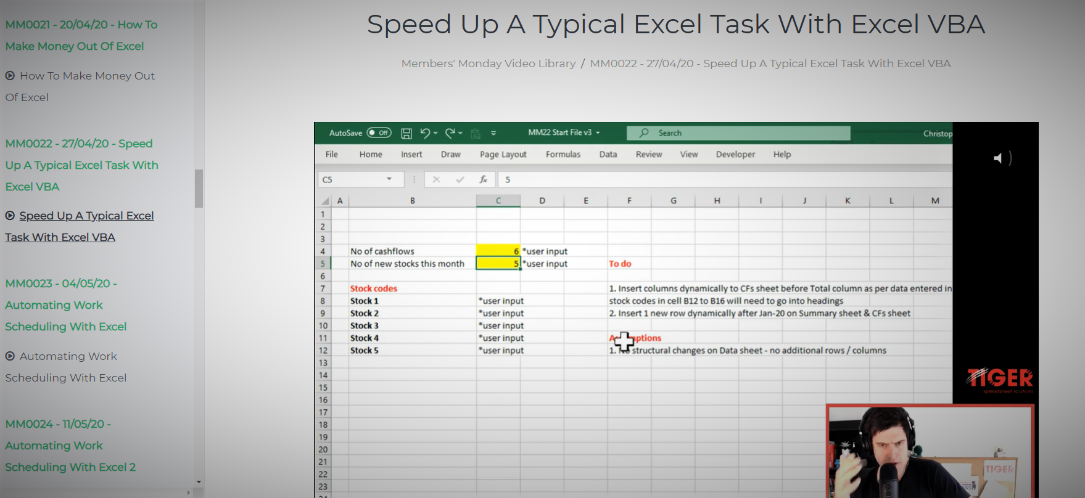Screen dimensions: 1085x498
Task: Click the Insert Function fx icon
Action: 483,179
